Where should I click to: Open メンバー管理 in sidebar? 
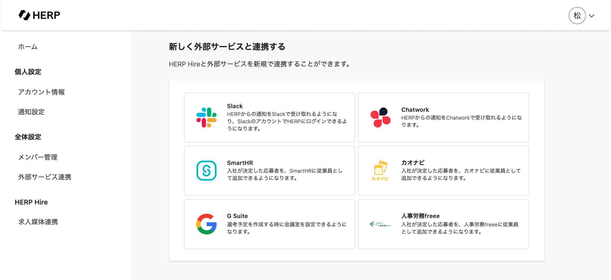click(38, 157)
